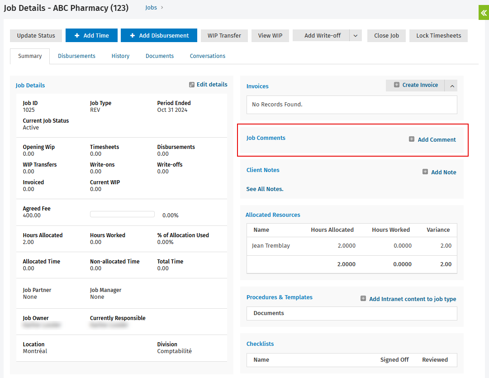Click the Division value Comptabilité
Image resolution: width=489 pixels, height=378 pixels.
pos(174,351)
